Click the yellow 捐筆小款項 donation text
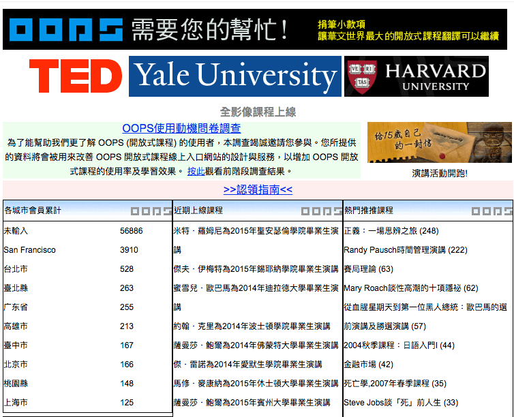 click(342, 25)
